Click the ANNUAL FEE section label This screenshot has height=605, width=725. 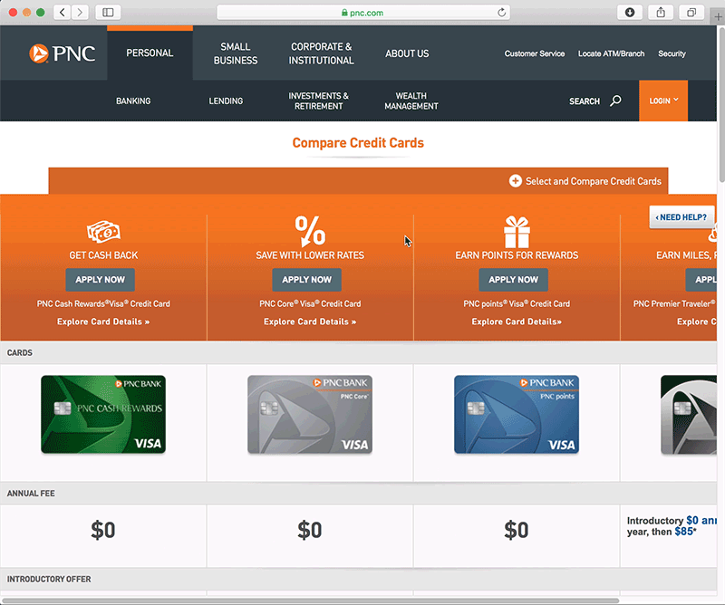tap(31, 494)
